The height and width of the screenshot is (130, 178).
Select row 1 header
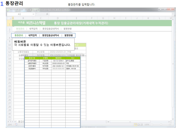tap(9, 23)
